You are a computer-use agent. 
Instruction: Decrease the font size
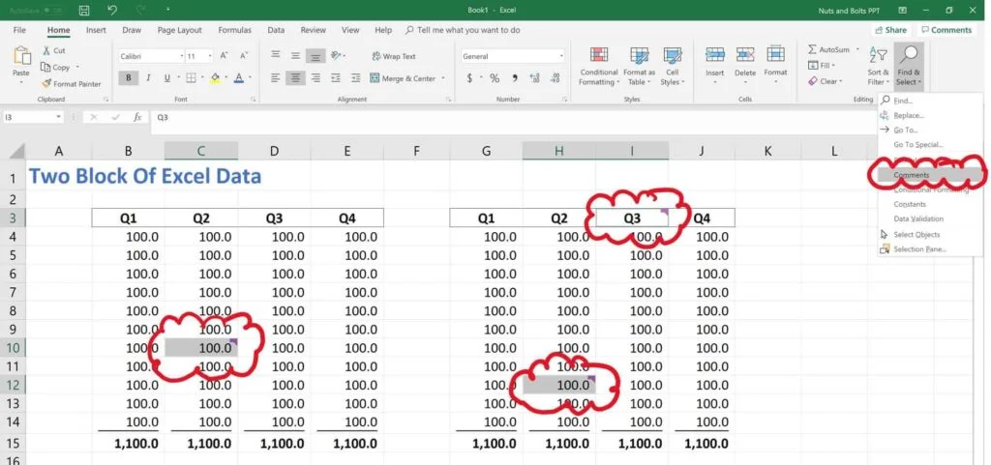tap(244, 56)
